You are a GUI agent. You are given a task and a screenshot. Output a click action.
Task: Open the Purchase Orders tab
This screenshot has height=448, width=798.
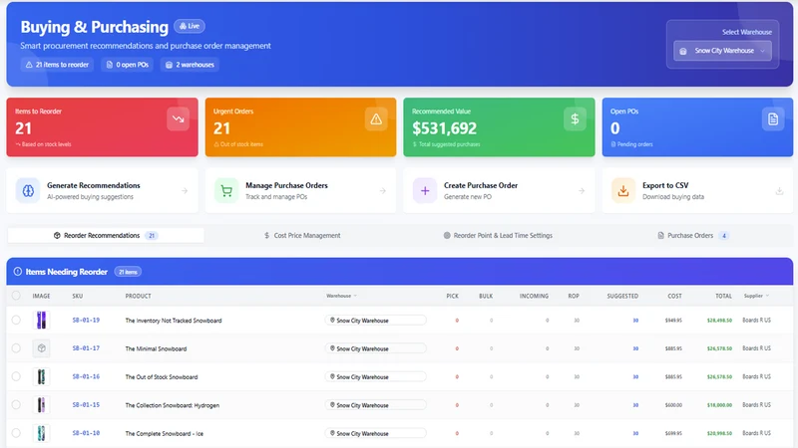point(693,235)
